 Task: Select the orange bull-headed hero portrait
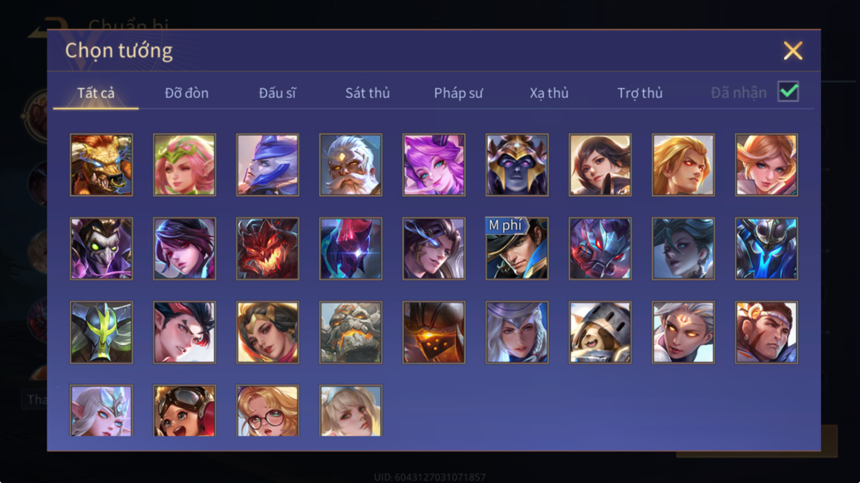(101, 165)
